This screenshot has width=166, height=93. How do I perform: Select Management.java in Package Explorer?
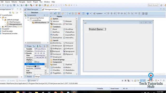pos(16,24)
